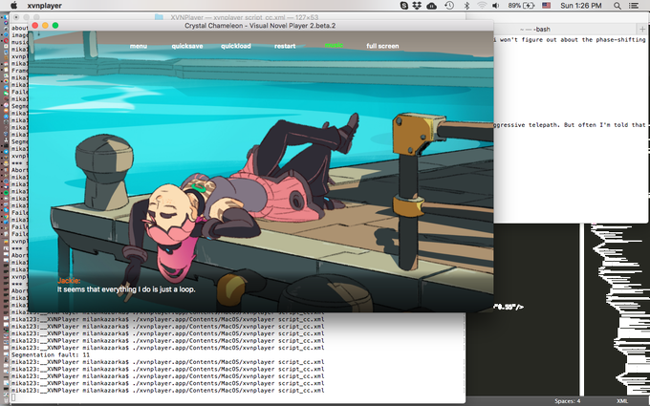Click the terminal cursor prompt at bottom
Screen dimensions: 650x406
(13, 397)
